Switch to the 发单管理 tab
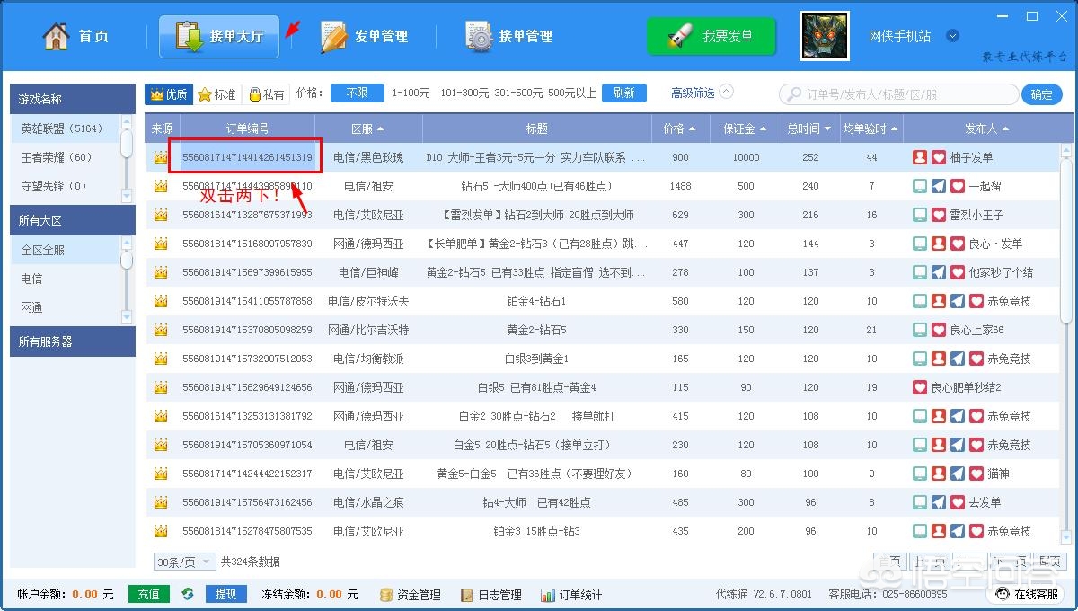Image resolution: width=1078 pixels, height=611 pixels. (x=364, y=37)
